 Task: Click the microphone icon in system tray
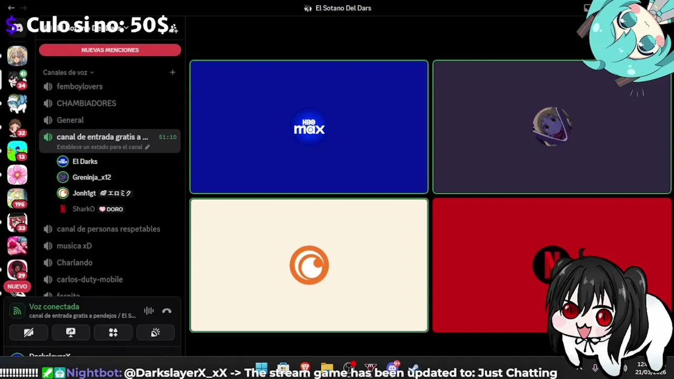click(x=595, y=368)
